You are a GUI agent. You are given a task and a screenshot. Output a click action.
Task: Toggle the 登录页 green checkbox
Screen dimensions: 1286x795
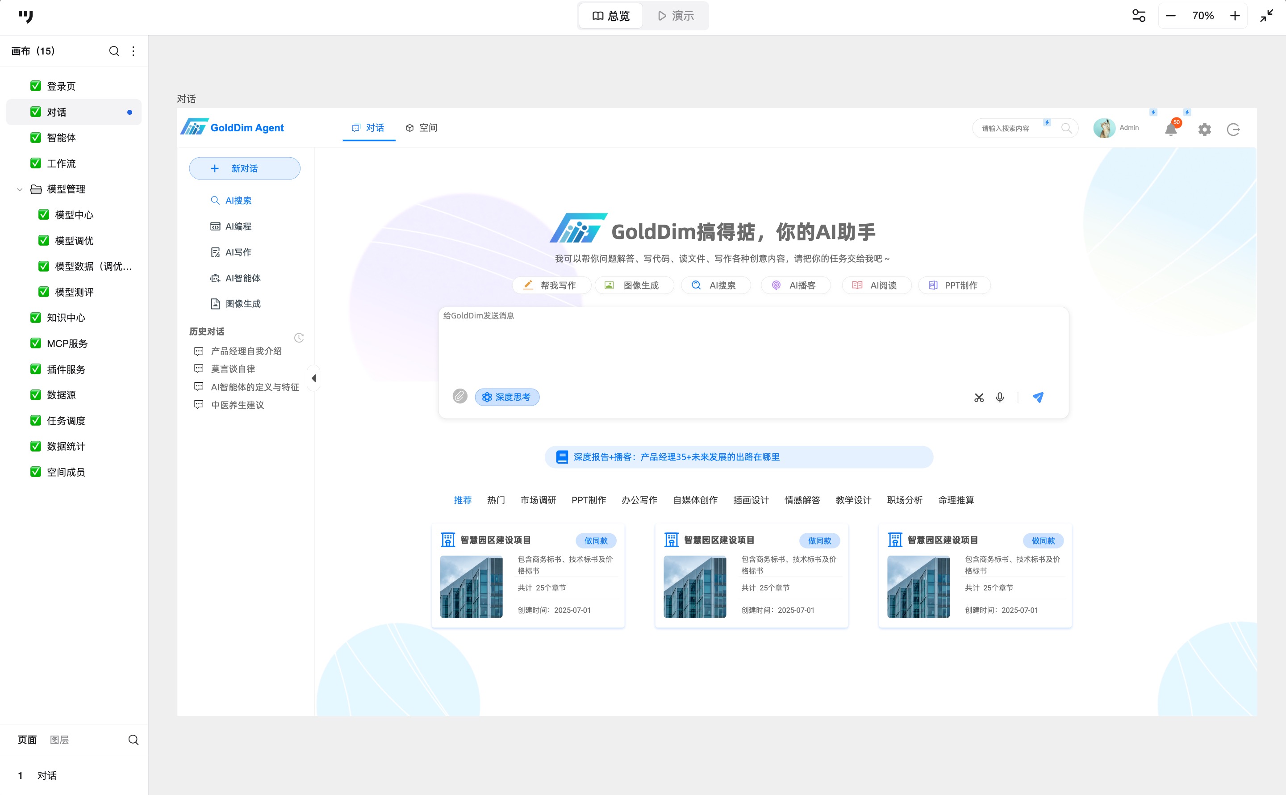(x=36, y=86)
